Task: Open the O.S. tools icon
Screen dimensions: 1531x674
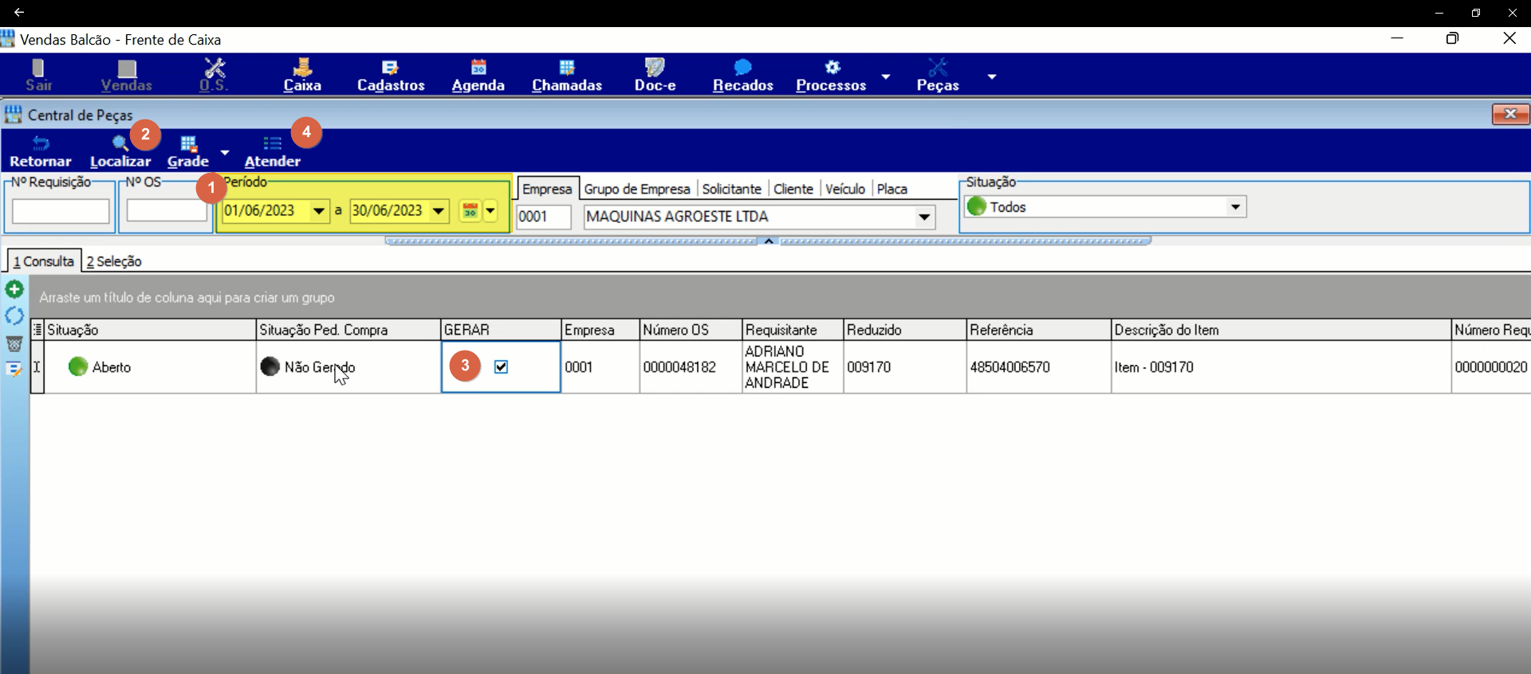Action: 214,76
